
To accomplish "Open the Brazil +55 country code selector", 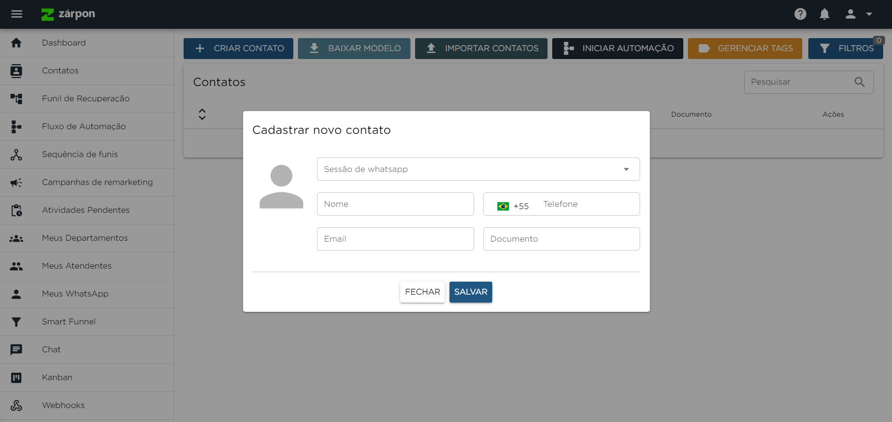I will pos(512,206).
